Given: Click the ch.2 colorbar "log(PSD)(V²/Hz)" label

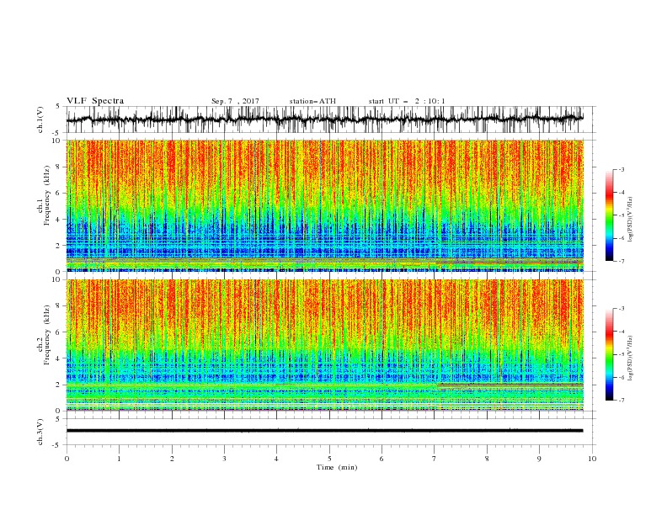Looking at the screenshot, I should (x=630, y=358).
